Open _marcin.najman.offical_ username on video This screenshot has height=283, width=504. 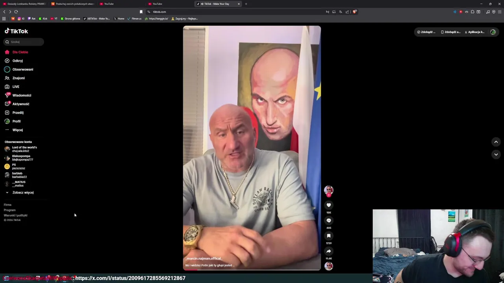[x=204, y=259]
